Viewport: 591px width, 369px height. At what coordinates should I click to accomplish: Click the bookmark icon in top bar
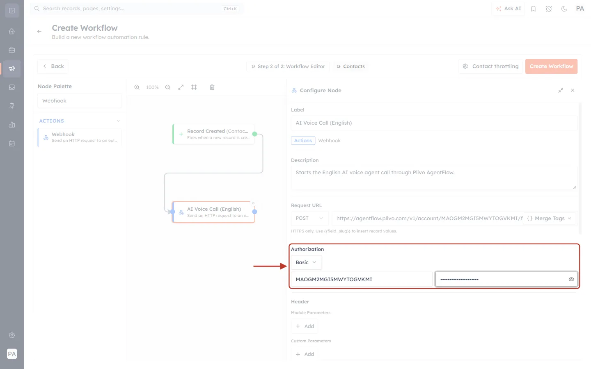(534, 9)
